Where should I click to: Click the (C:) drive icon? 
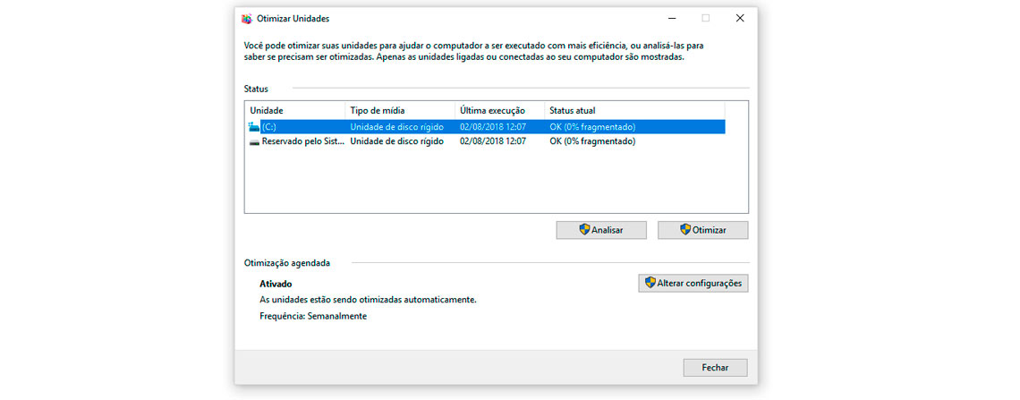254,127
